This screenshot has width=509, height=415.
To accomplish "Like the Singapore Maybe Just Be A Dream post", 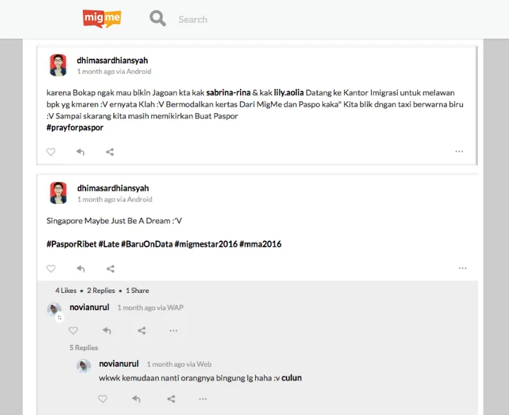I will click(51, 269).
